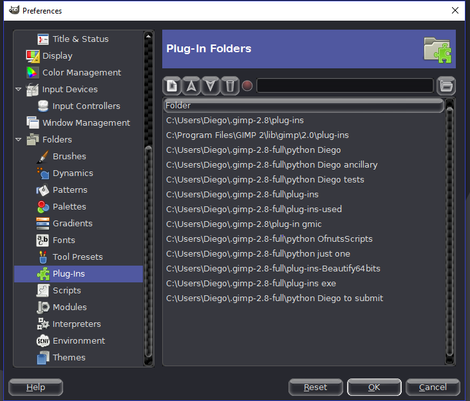Screen dimensions: 470x401
Task: Click the Interpreters gears icon
Action: pyautogui.click(x=43, y=324)
